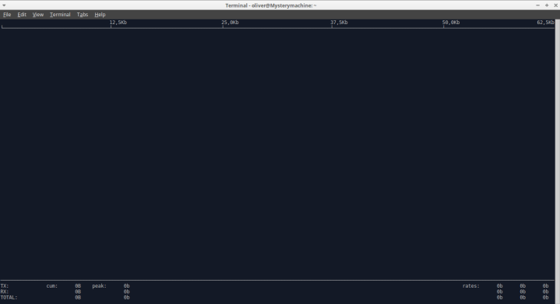Click the 25,0Kb scale label
Image resolution: width=560 pixels, height=304 pixels.
tap(230, 23)
